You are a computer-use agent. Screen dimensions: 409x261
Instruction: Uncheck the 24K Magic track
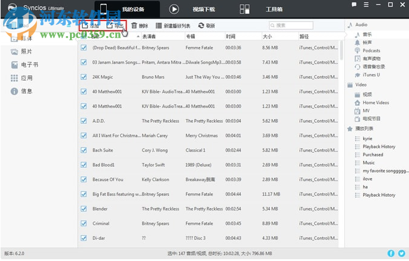coord(84,77)
